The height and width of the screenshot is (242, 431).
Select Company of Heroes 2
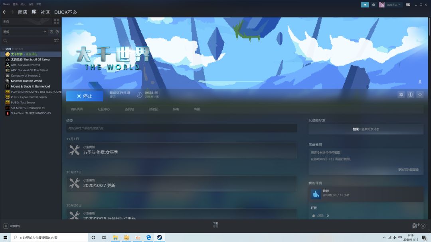click(x=31, y=76)
